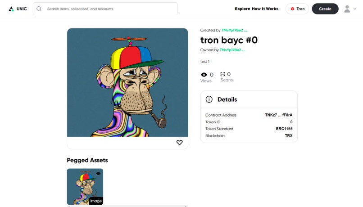363x207 pixels.
Task: Click the Details info circle icon
Action: coord(209,99)
